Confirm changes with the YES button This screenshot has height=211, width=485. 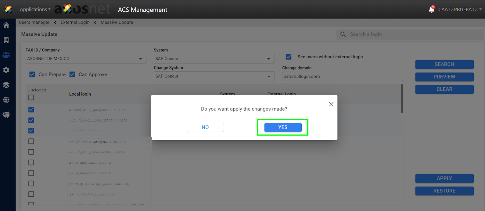[x=283, y=127]
